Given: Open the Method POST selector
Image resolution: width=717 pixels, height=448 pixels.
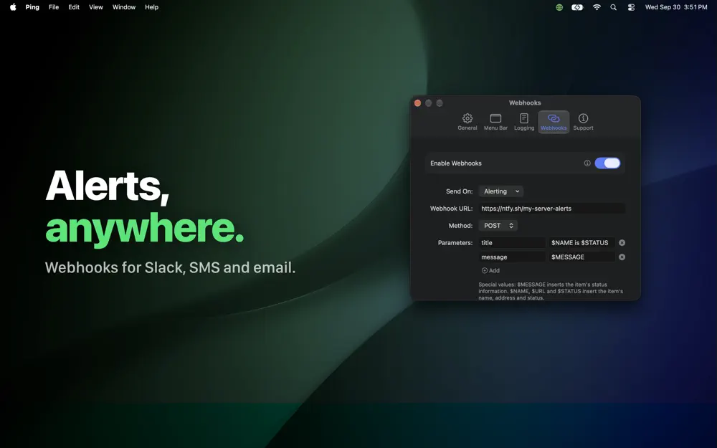Looking at the screenshot, I should (x=498, y=226).
